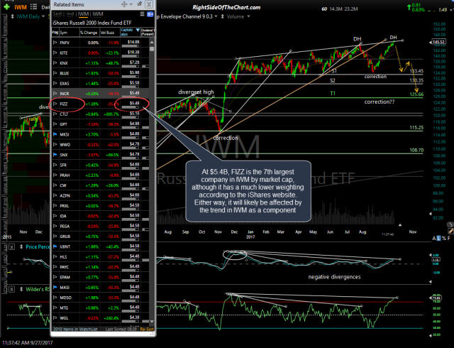Select the INCR symbol row

point(101,94)
